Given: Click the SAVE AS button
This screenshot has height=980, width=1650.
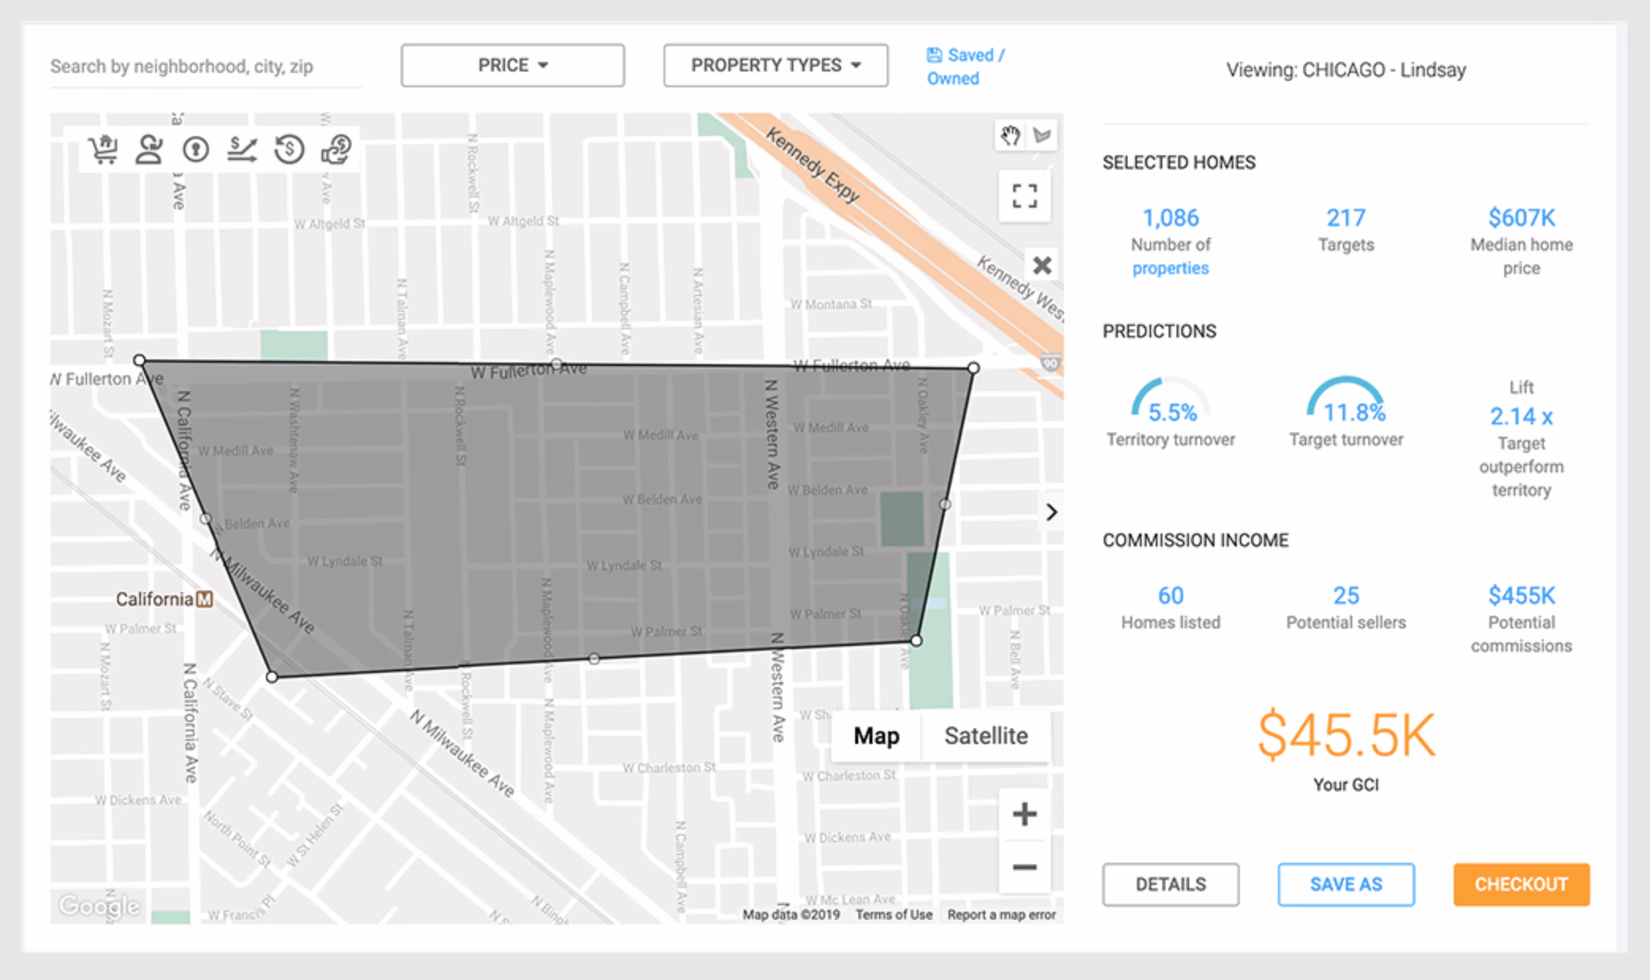Looking at the screenshot, I should click(x=1345, y=884).
